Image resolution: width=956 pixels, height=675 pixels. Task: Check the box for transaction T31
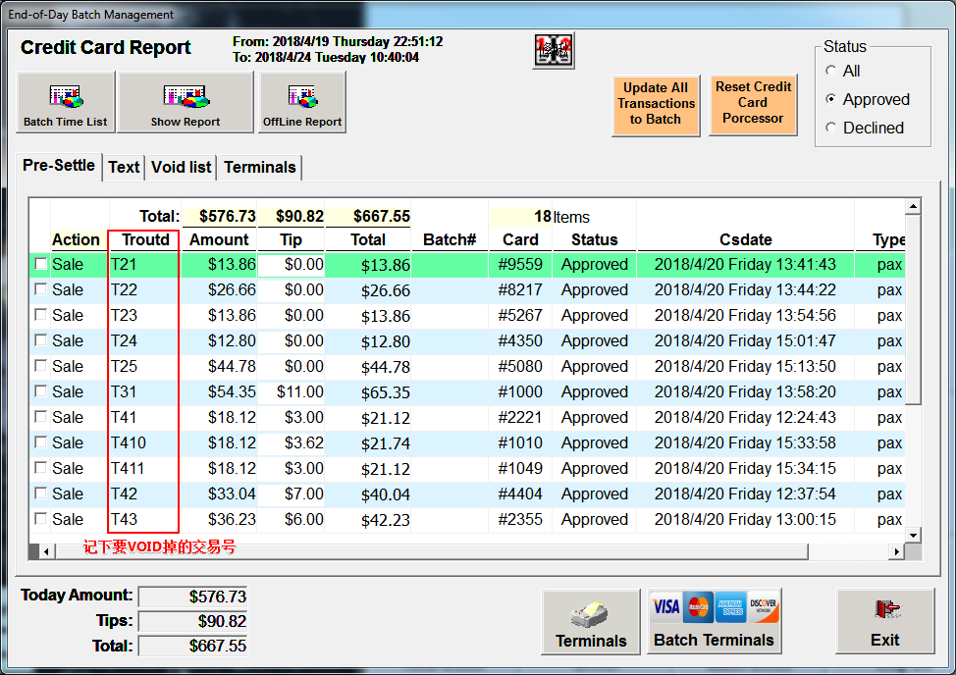(x=41, y=391)
